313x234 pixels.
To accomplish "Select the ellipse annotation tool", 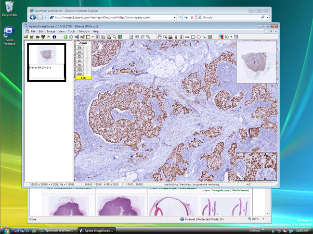I will point(198,37).
